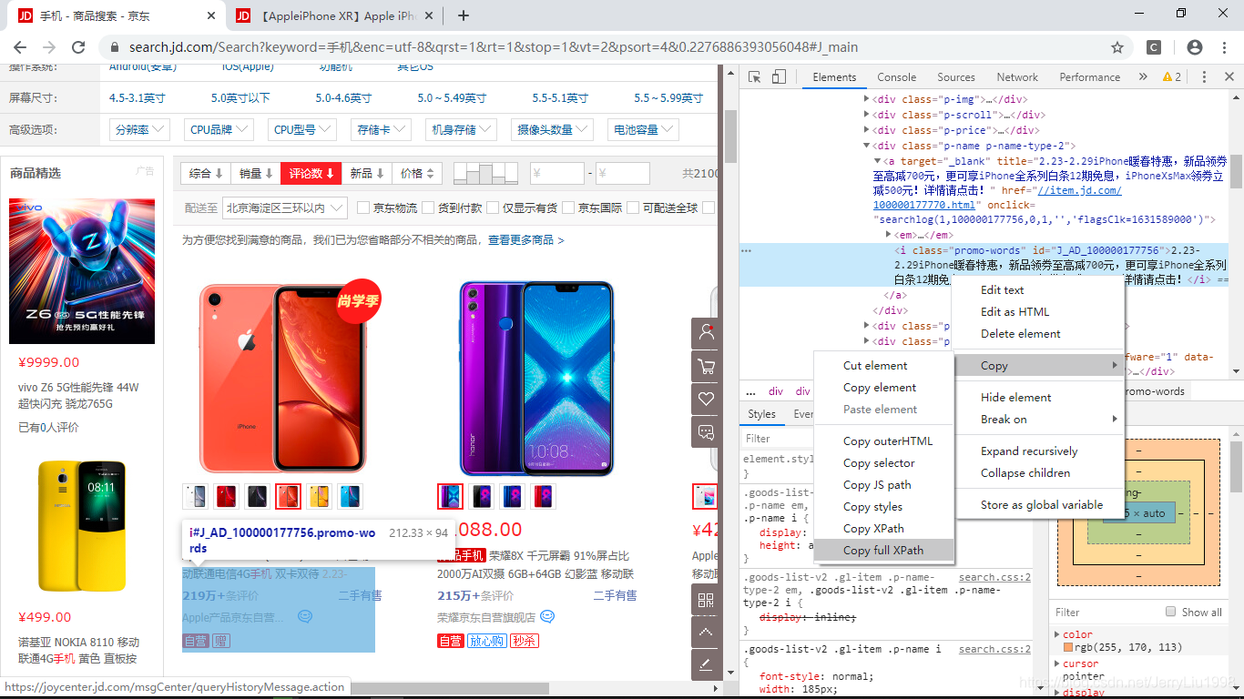
Task: Show more DevTools tabs with the double chevron
Action: [1143, 77]
